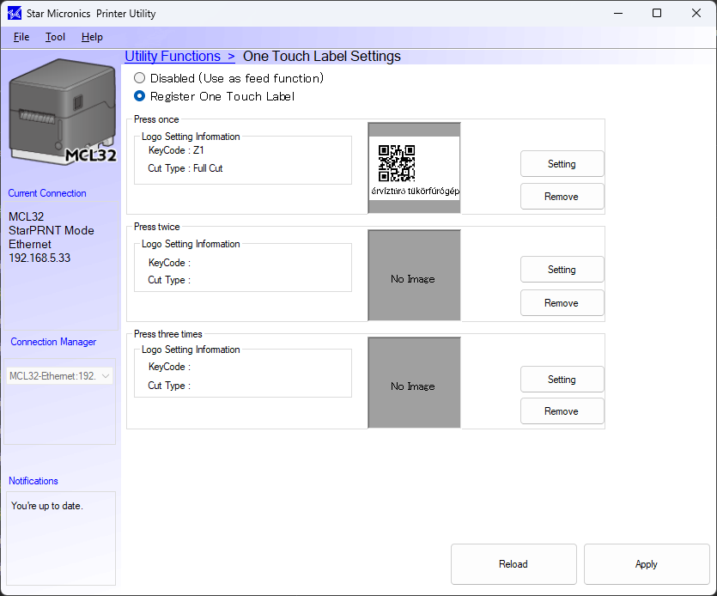Remove the Press three times label
Image resolution: width=717 pixels, height=596 pixels.
coord(562,411)
